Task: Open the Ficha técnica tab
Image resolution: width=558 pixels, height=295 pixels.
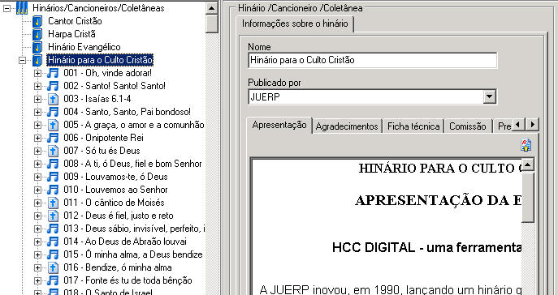Action: (413, 126)
